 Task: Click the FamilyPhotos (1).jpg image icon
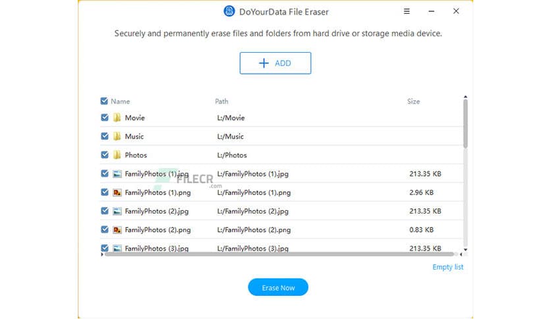click(117, 173)
